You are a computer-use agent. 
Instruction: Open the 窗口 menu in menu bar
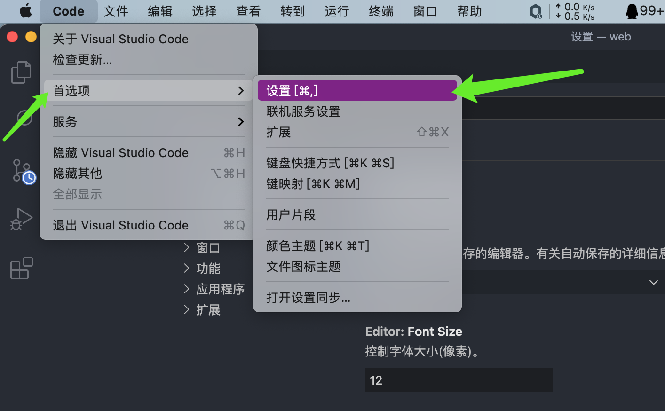coord(426,11)
